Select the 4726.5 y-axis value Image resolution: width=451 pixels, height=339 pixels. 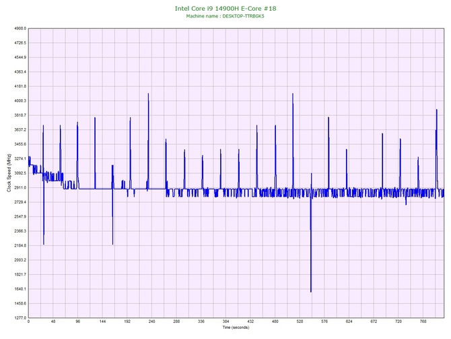coord(20,43)
